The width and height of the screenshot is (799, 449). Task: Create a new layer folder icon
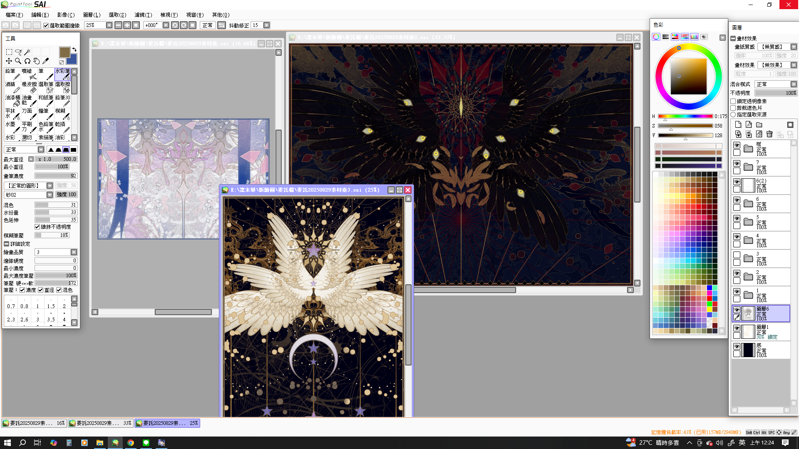(x=759, y=125)
